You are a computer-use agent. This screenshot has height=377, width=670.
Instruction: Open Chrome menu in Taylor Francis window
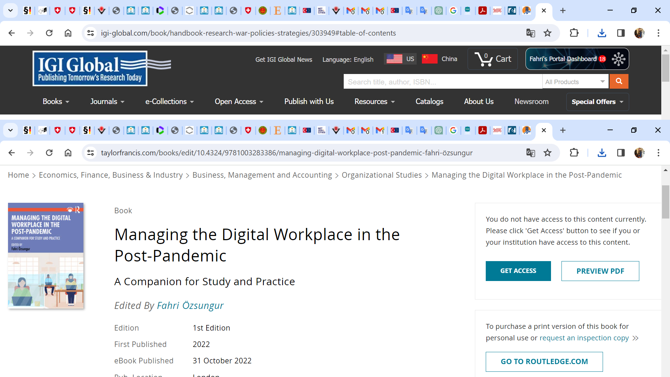(658, 153)
